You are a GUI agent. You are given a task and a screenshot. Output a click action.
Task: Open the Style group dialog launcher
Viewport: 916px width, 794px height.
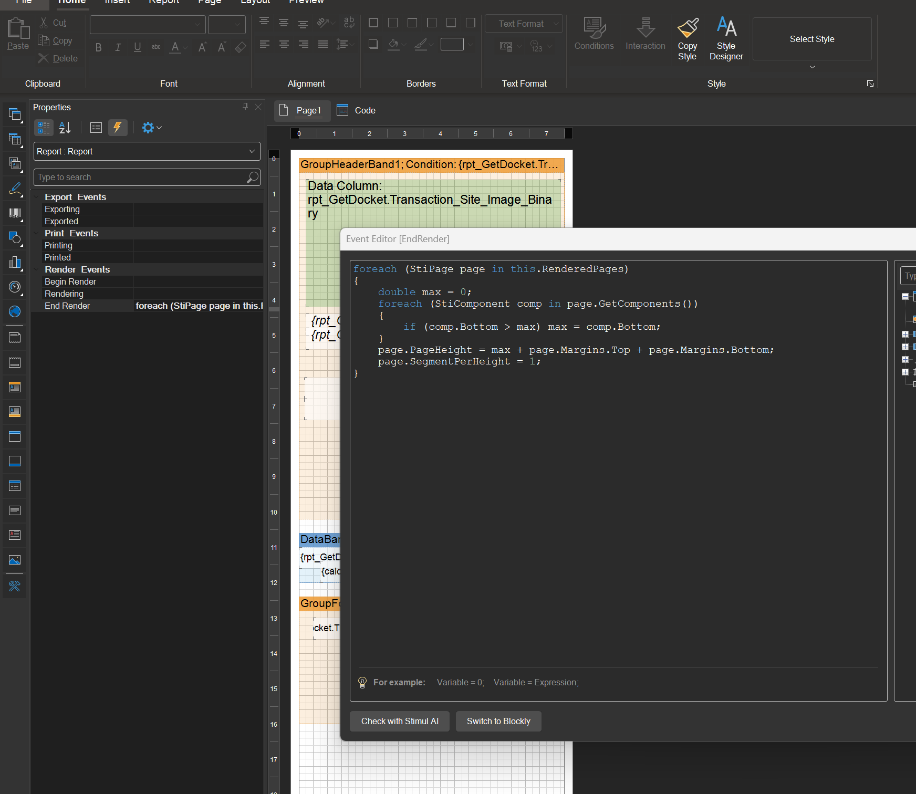[870, 84]
